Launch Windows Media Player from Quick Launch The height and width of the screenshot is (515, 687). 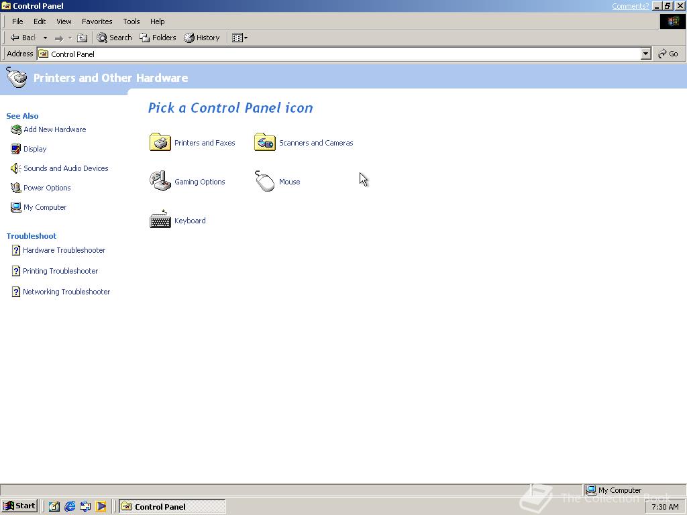click(x=101, y=506)
